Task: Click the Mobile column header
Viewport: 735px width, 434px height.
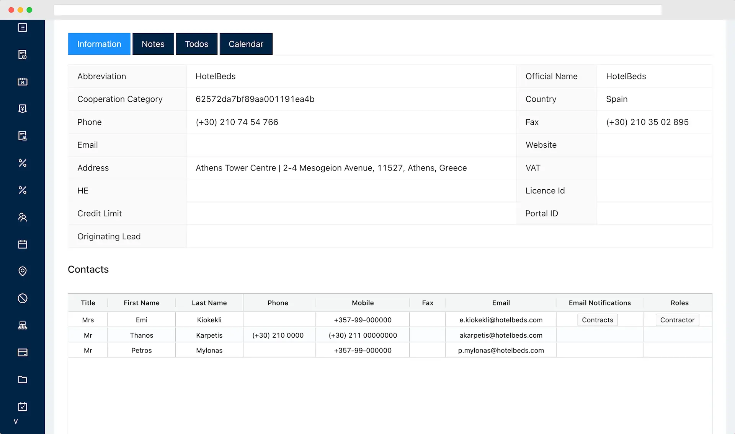Action: point(363,303)
